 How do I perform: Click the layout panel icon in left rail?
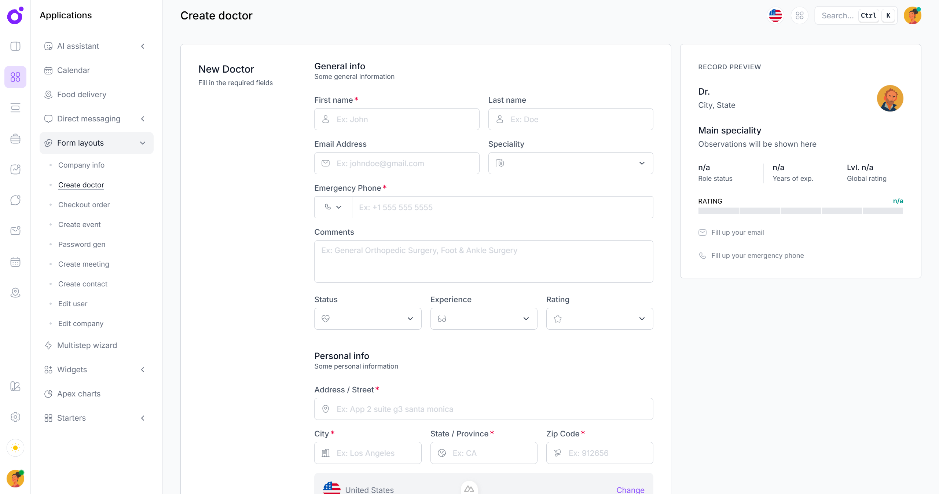15,46
